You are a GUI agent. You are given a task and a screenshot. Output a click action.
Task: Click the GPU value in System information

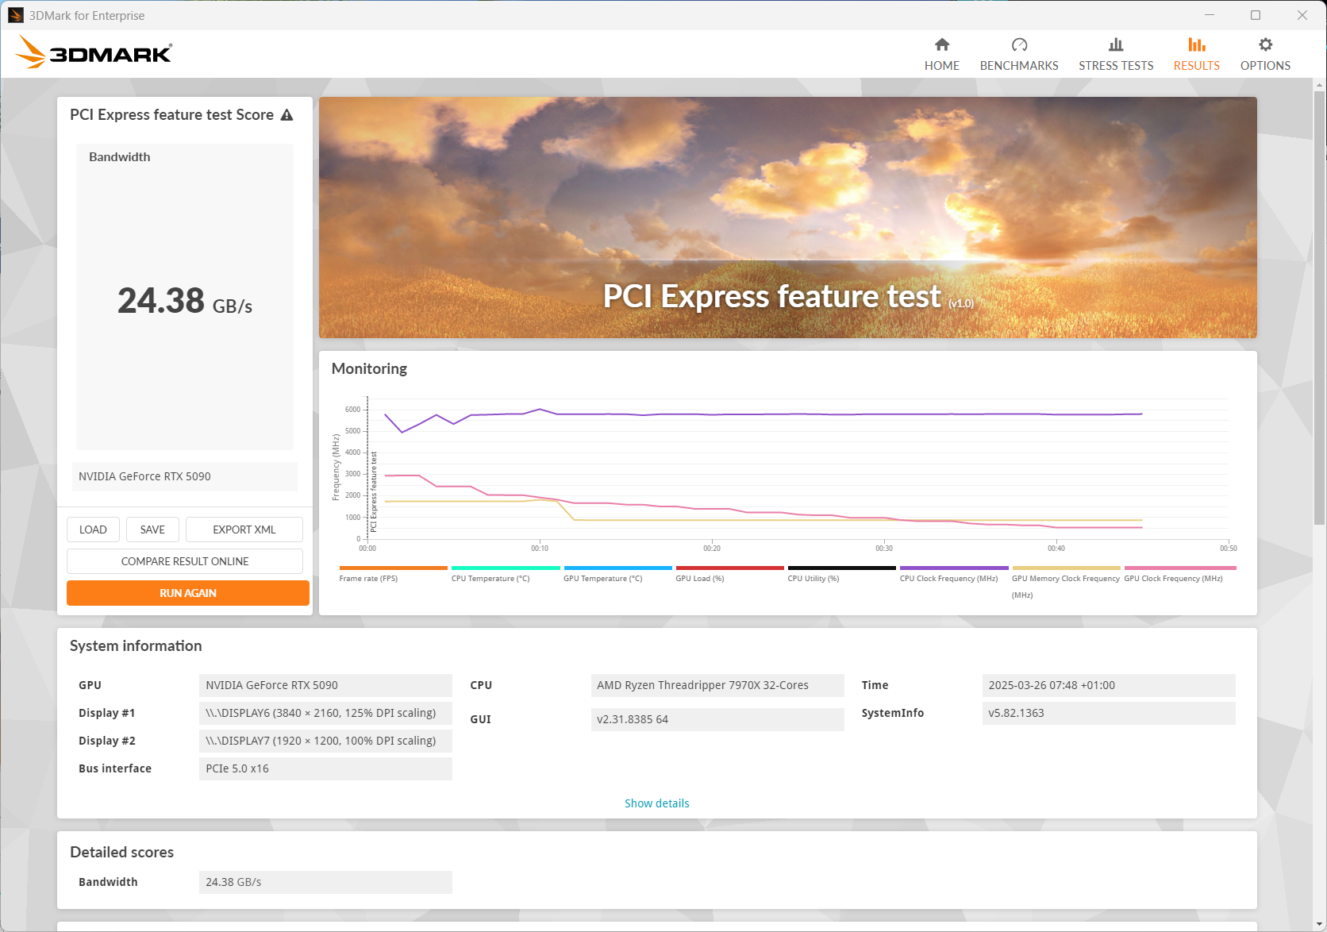click(325, 685)
